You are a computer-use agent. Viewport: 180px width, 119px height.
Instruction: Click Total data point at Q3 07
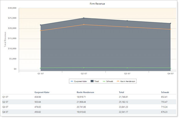click(x=127, y=21)
